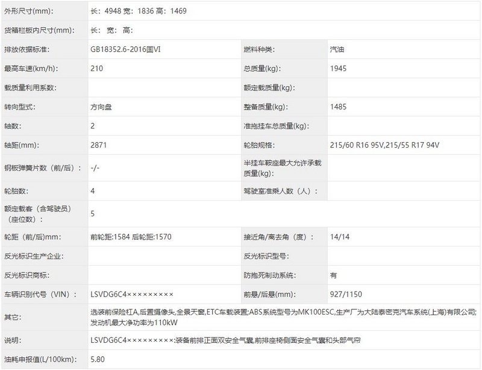The height and width of the screenshot is (370, 482).
Task: Click the 整备质量(kg) label
Action: coord(266,107)
